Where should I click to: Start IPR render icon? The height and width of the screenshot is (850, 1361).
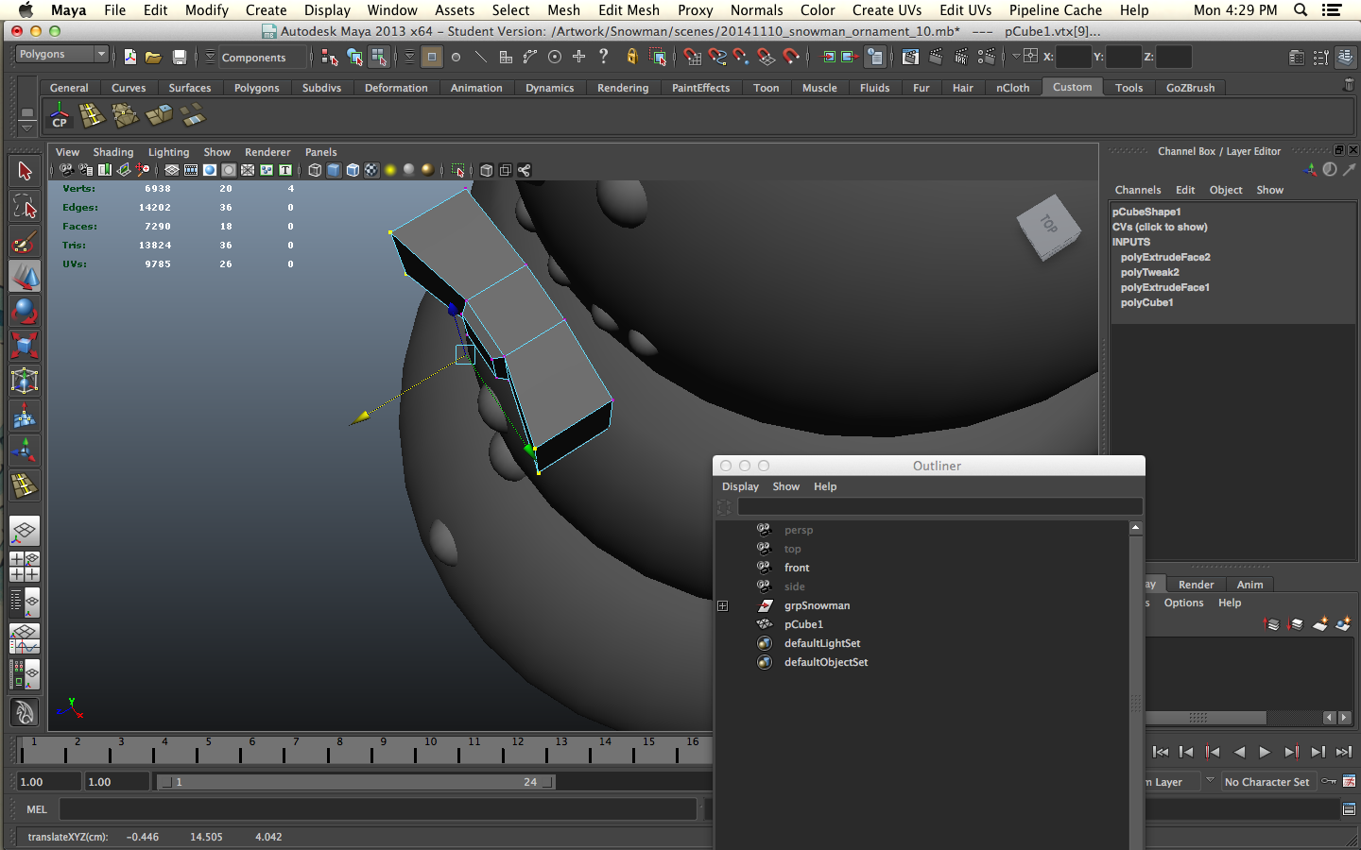point(961,57)
